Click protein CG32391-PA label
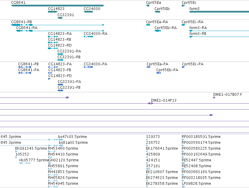This screenshot has width=249, height=188. coord(69,82)
